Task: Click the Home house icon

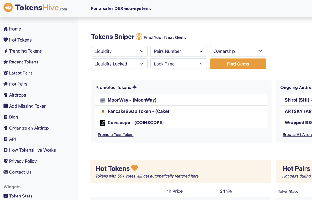Action: pos(6,29)
